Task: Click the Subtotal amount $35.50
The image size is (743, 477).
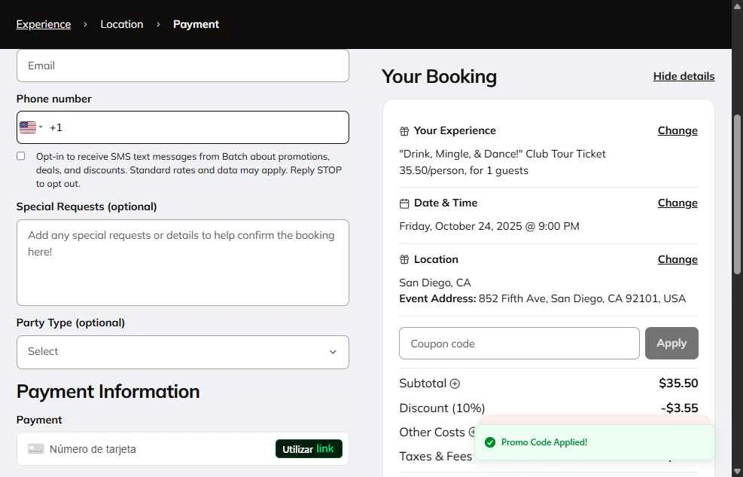Action: 678,383
